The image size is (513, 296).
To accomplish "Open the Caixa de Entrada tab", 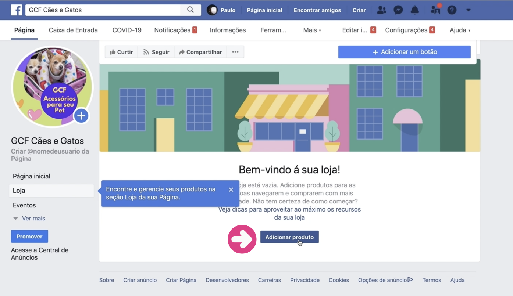I will click(73, 30).
